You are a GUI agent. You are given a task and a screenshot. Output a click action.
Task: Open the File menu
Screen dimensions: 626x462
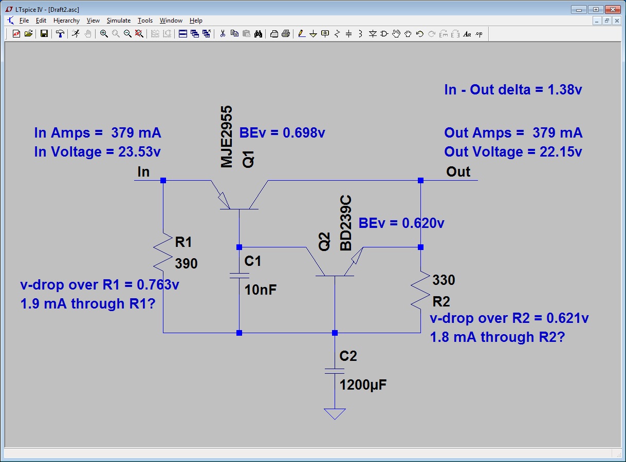[24, 21]
